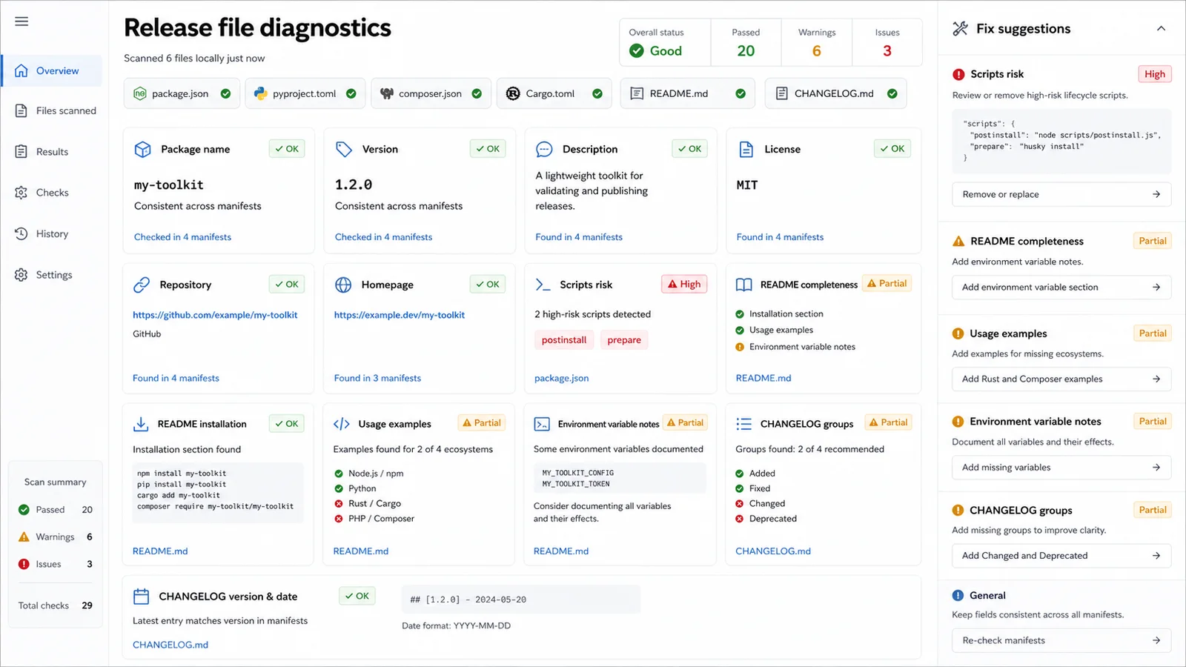Click the Remove or replace button
Screen dimensions: 1186x667
coord(1061,194)
